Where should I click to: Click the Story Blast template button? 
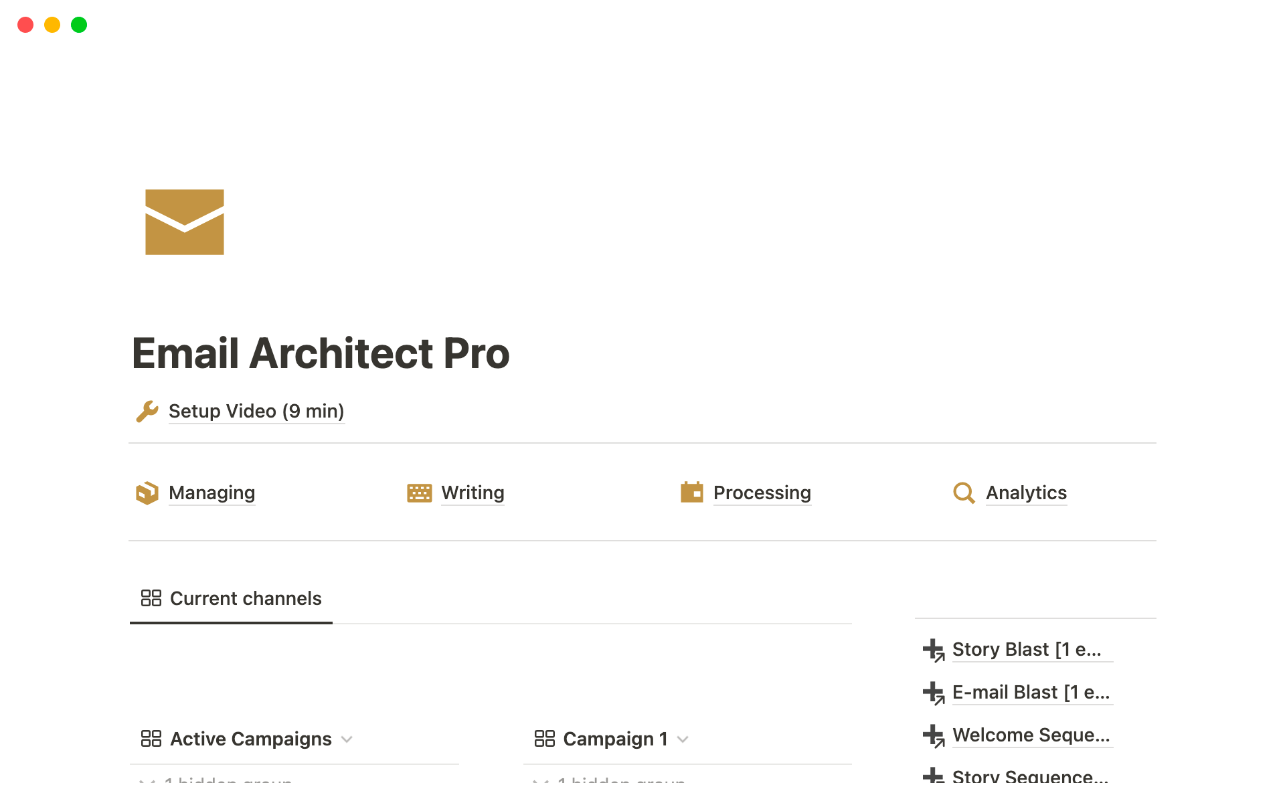pyautogui.click(x=1027, y=650)
